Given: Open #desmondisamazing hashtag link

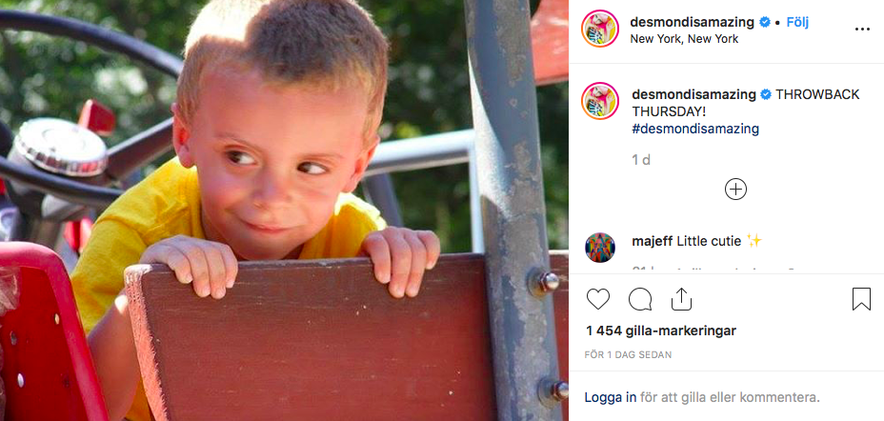Looking at the screenshot, I should 695,129.
